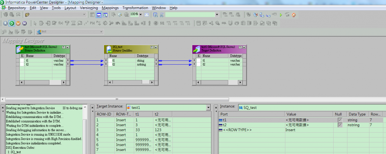Select the pointer arrow tool
386x154 pixels.
tap(35, 23)
